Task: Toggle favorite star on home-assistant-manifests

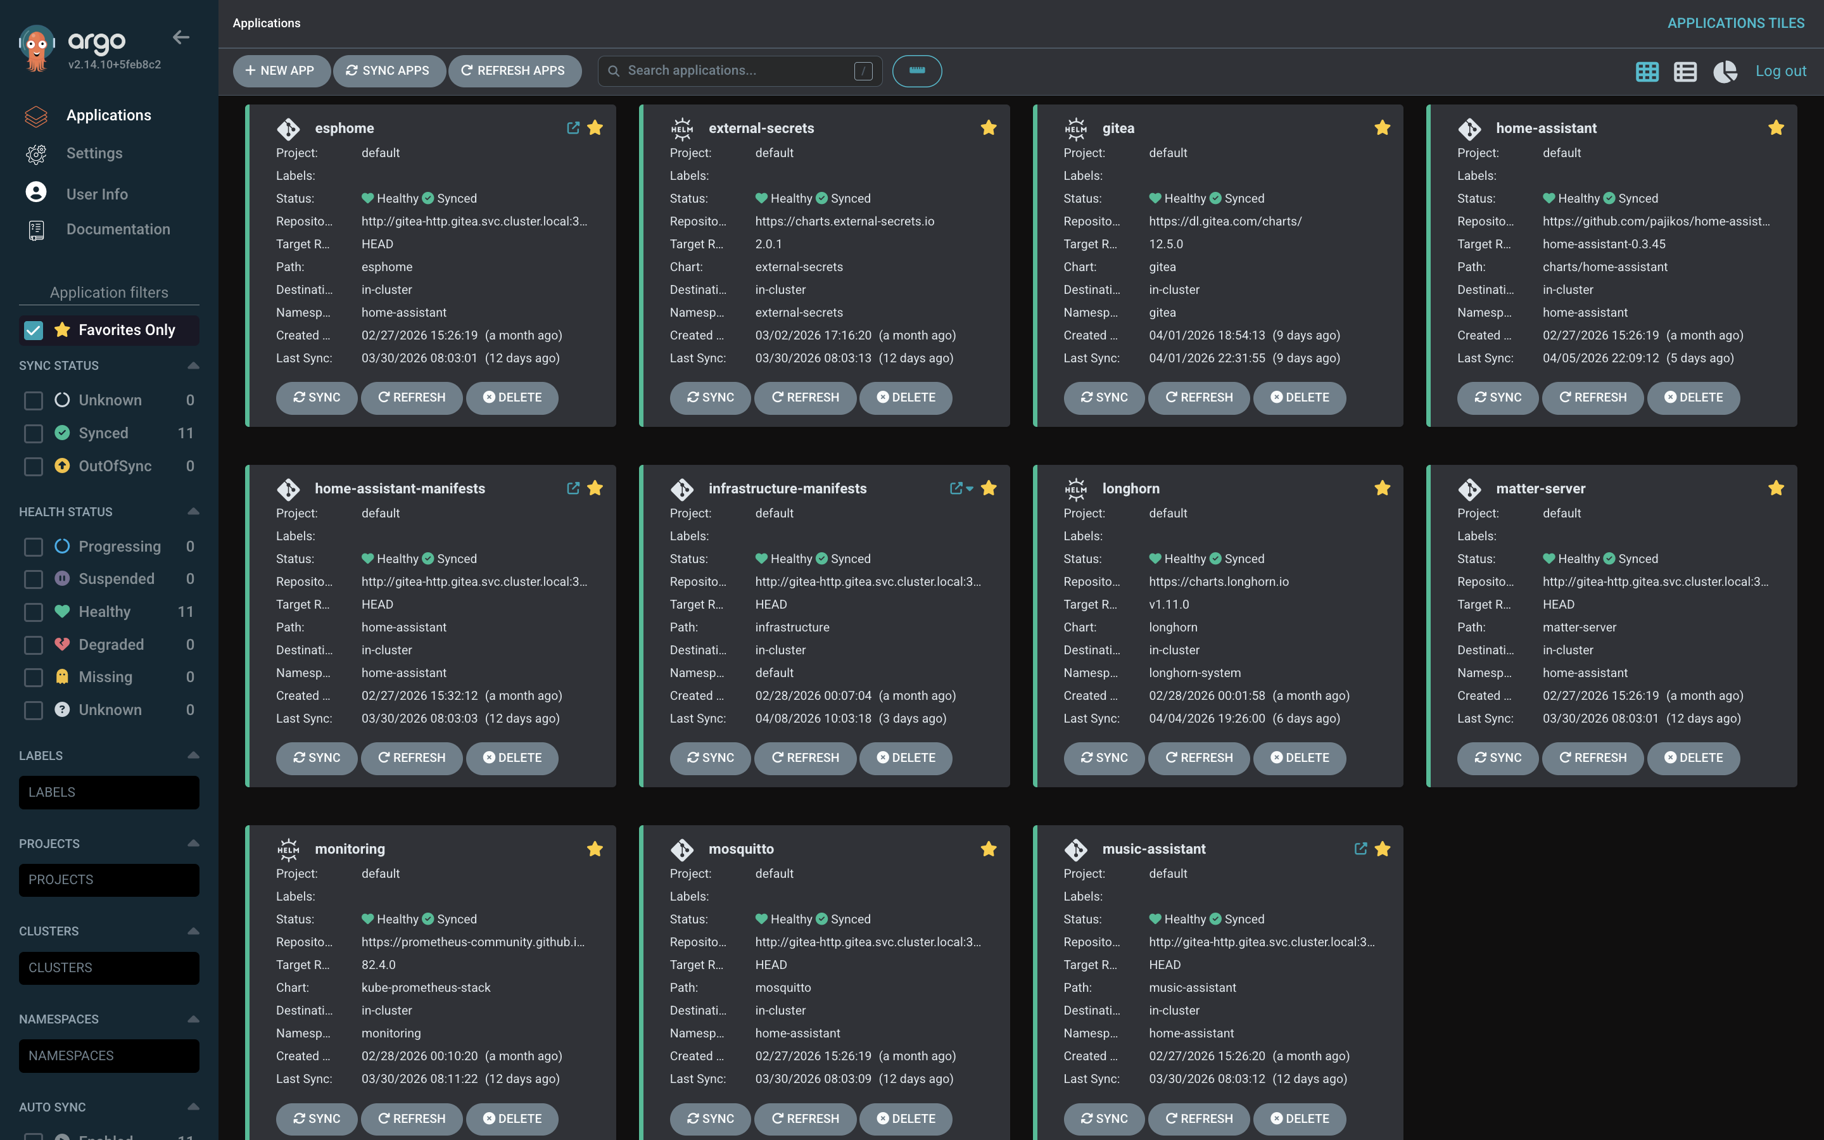Action: click(x=595, y=488)
